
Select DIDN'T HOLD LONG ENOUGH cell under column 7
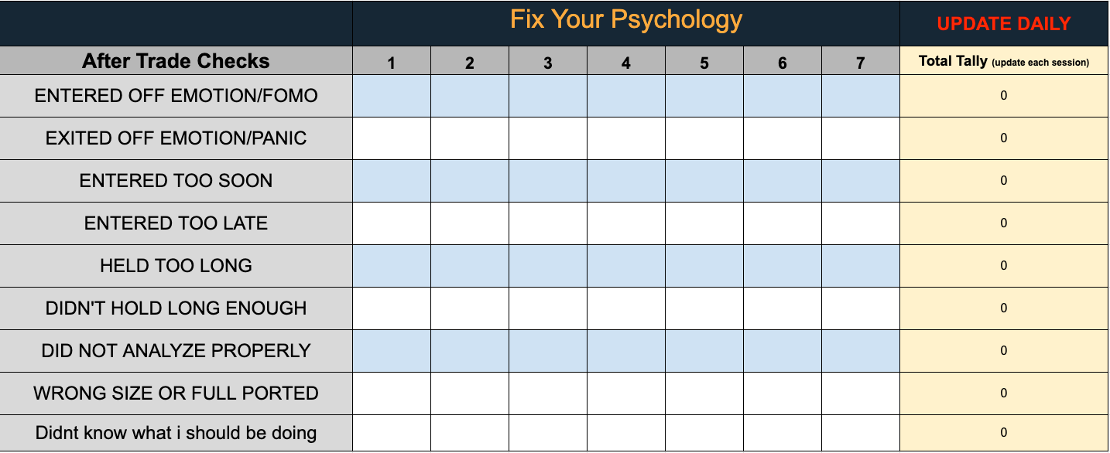(860, 309)
